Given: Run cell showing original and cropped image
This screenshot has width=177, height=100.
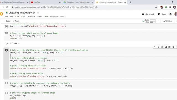Looking at the screenshot, I should (6, 93).
